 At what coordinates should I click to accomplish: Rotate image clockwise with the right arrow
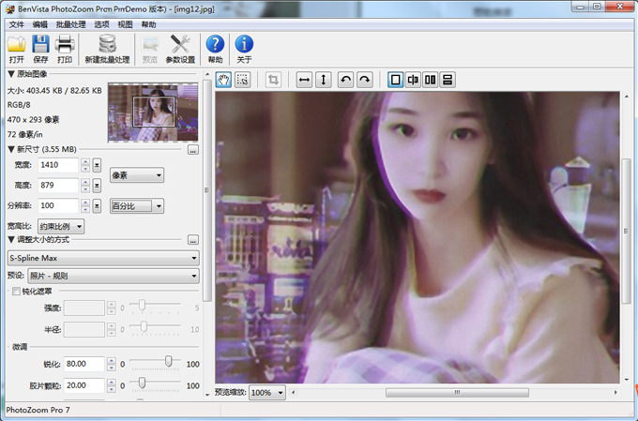[x=364, y=80]
